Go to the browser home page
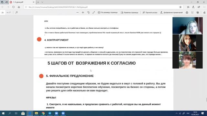 click(x=19, y=7)
